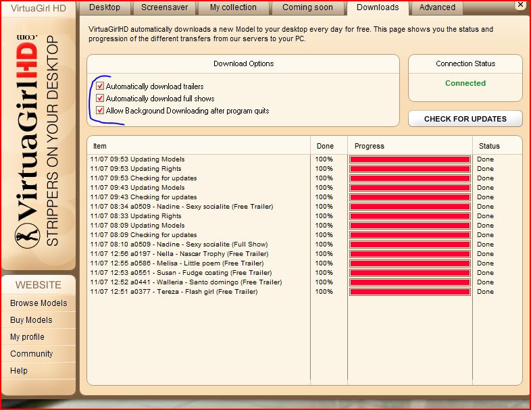Go to My collection tab
Screen dimensions: 531x410
pyautogui.click(x=233, y=7)
